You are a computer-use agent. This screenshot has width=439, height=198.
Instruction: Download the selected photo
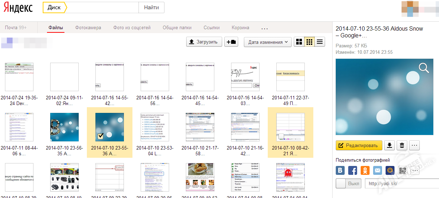click(x=390, y=145)
